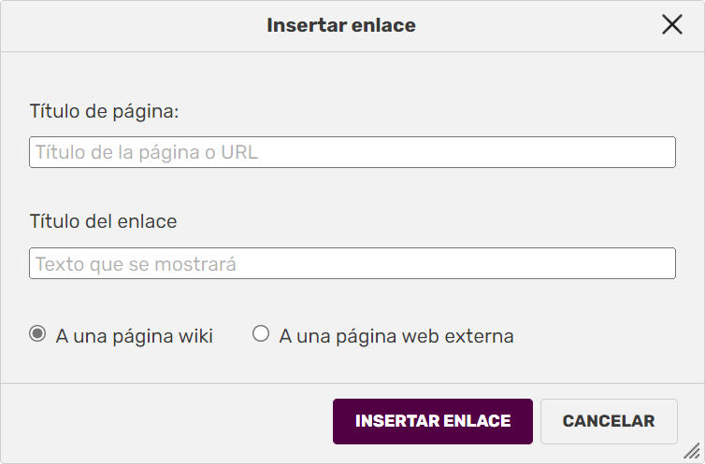The width and height of the screenshot is (705, 464).
Task: Select the wiki page radio button
Action: (x=37, y=334)
